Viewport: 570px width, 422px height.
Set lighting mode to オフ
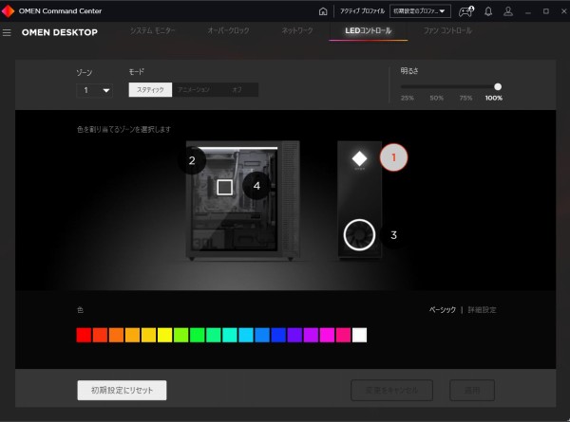[237, 89]
